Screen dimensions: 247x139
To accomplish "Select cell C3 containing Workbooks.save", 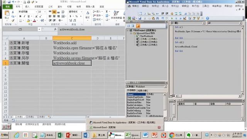I will click(72, 53).
